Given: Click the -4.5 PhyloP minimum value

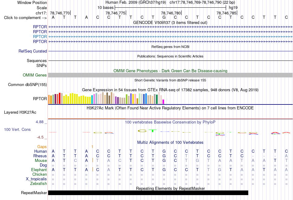Looking at the screenshot, I should 40,137.
